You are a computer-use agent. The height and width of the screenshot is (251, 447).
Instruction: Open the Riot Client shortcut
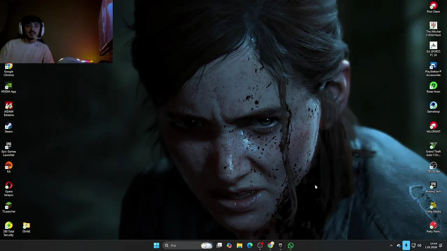433,8
